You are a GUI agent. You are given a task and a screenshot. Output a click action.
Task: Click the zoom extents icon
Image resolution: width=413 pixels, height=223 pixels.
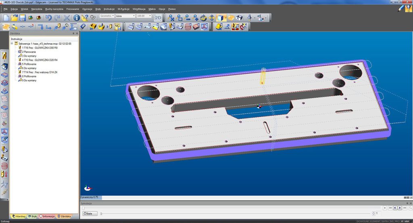[x=171, y=18]
